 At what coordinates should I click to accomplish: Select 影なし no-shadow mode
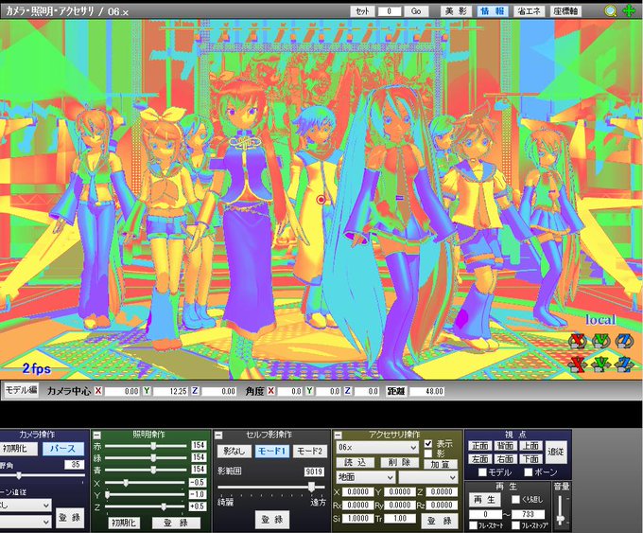click(235, 451)
